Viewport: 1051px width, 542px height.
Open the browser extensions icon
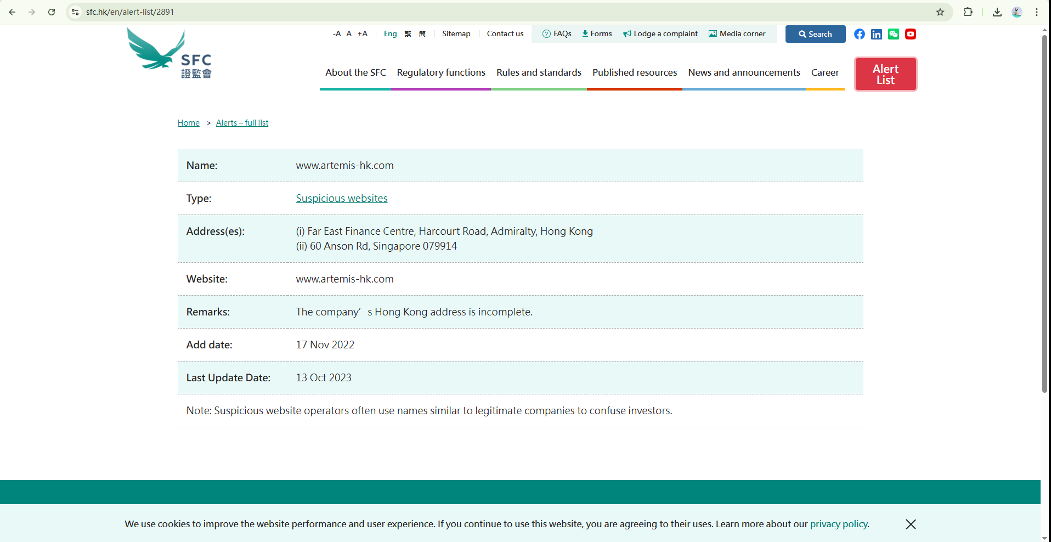tap(968, 12)
